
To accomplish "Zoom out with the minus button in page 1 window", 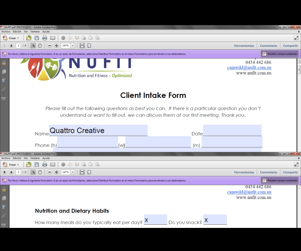I will pos(50,46).
